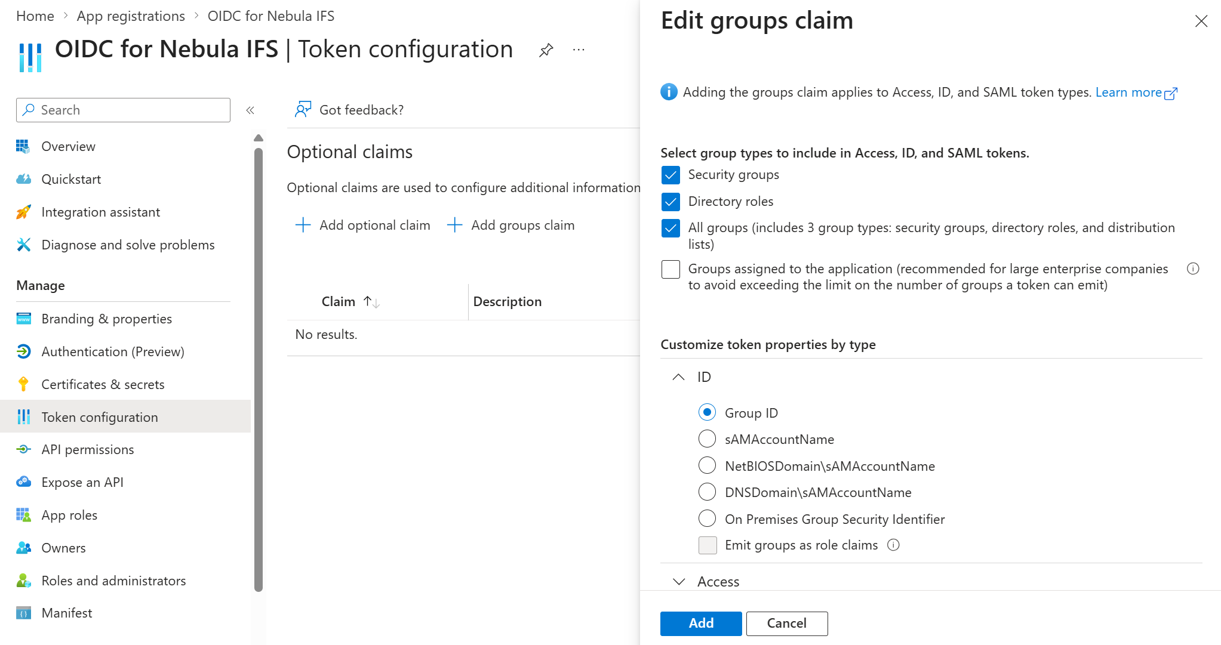Collapse the left navigation menu
This screenshot has height=645, width=1221.
pyautogui.click(x=250, y=110)
